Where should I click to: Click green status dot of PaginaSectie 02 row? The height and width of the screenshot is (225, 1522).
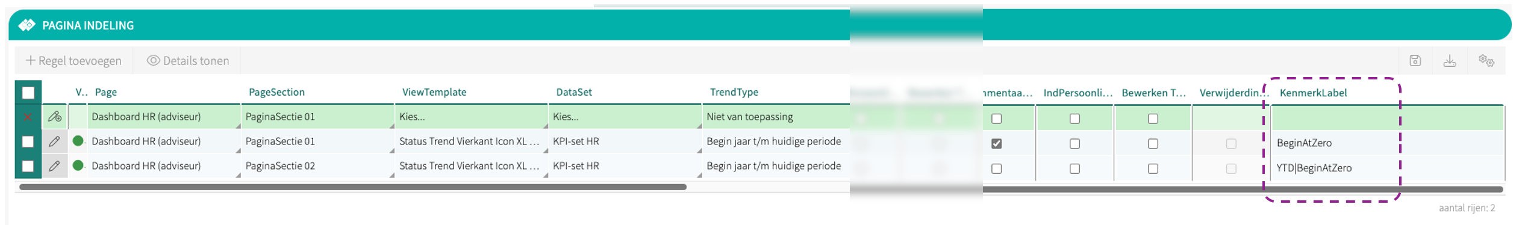[78, 165]
